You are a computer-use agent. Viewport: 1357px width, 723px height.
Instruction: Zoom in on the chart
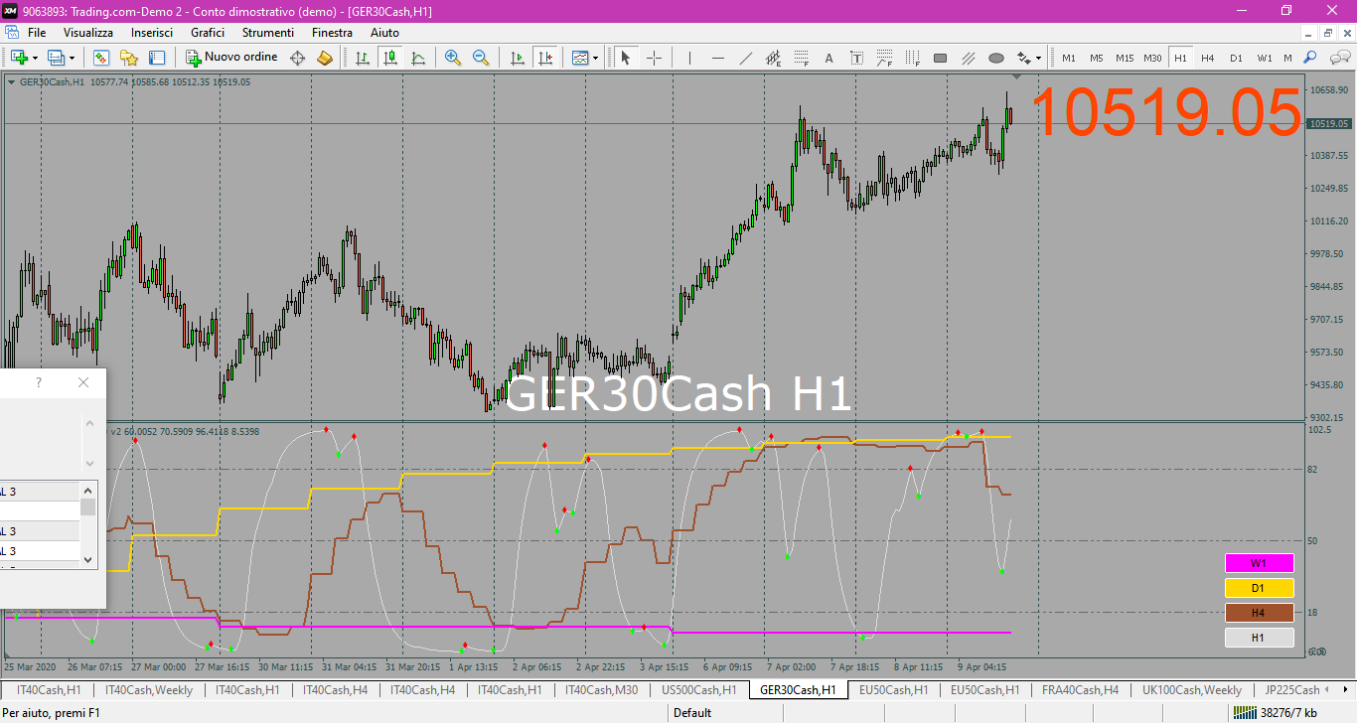tap(453, 58)
